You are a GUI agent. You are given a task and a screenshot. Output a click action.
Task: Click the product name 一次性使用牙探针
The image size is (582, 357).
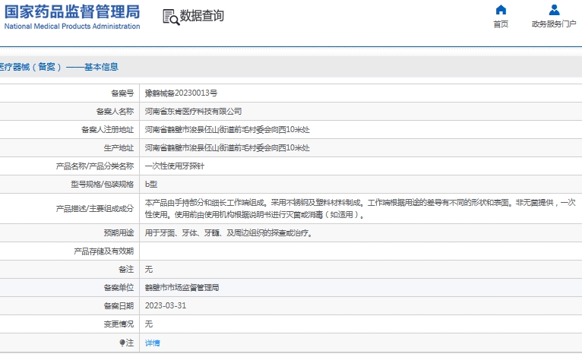(x=175, y=166)
